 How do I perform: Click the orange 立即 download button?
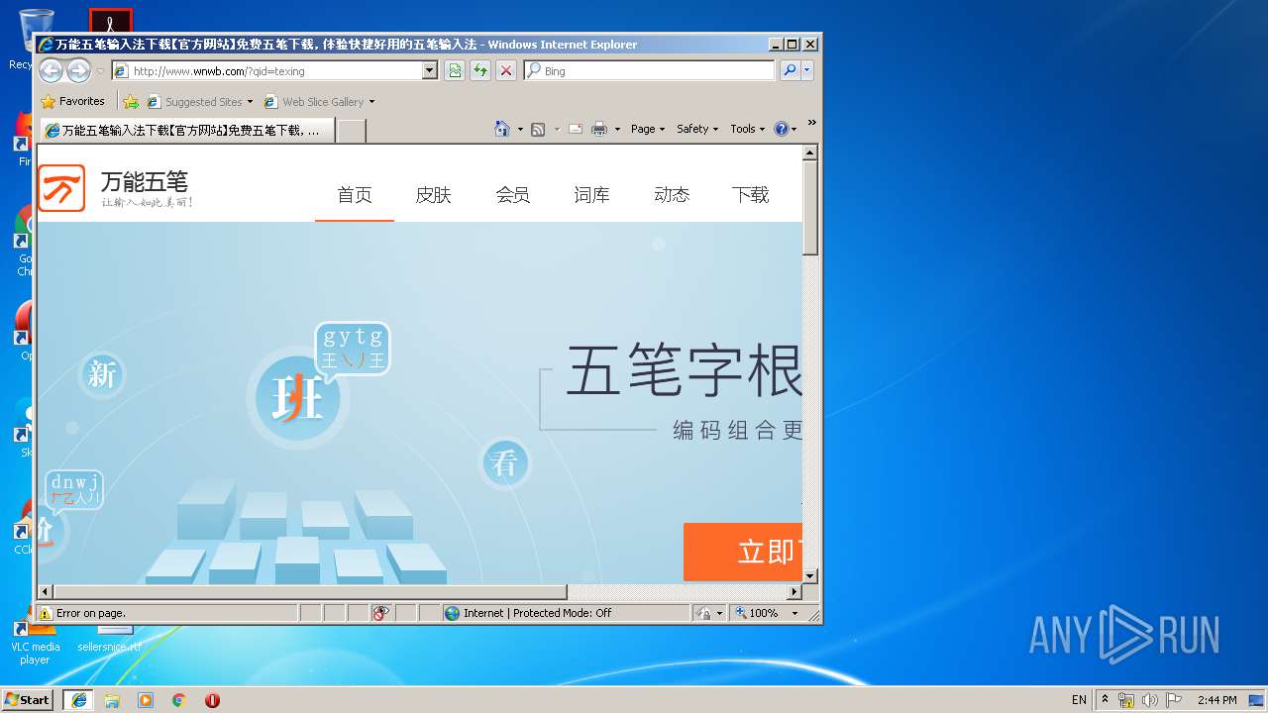(x=743, y=552)
